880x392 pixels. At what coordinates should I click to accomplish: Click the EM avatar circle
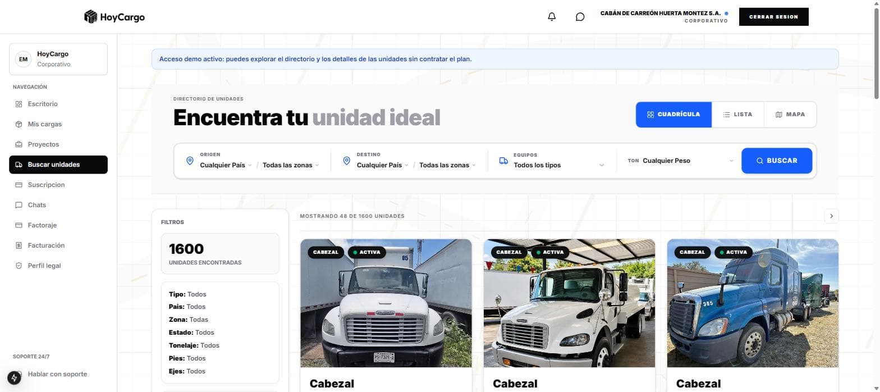click(x=23, y=59)
